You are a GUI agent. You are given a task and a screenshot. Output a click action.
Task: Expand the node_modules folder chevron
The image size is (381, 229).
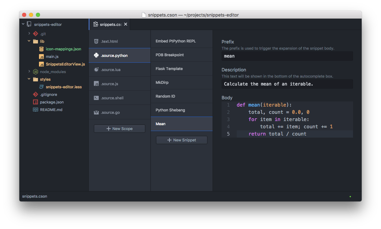(29, 71)
